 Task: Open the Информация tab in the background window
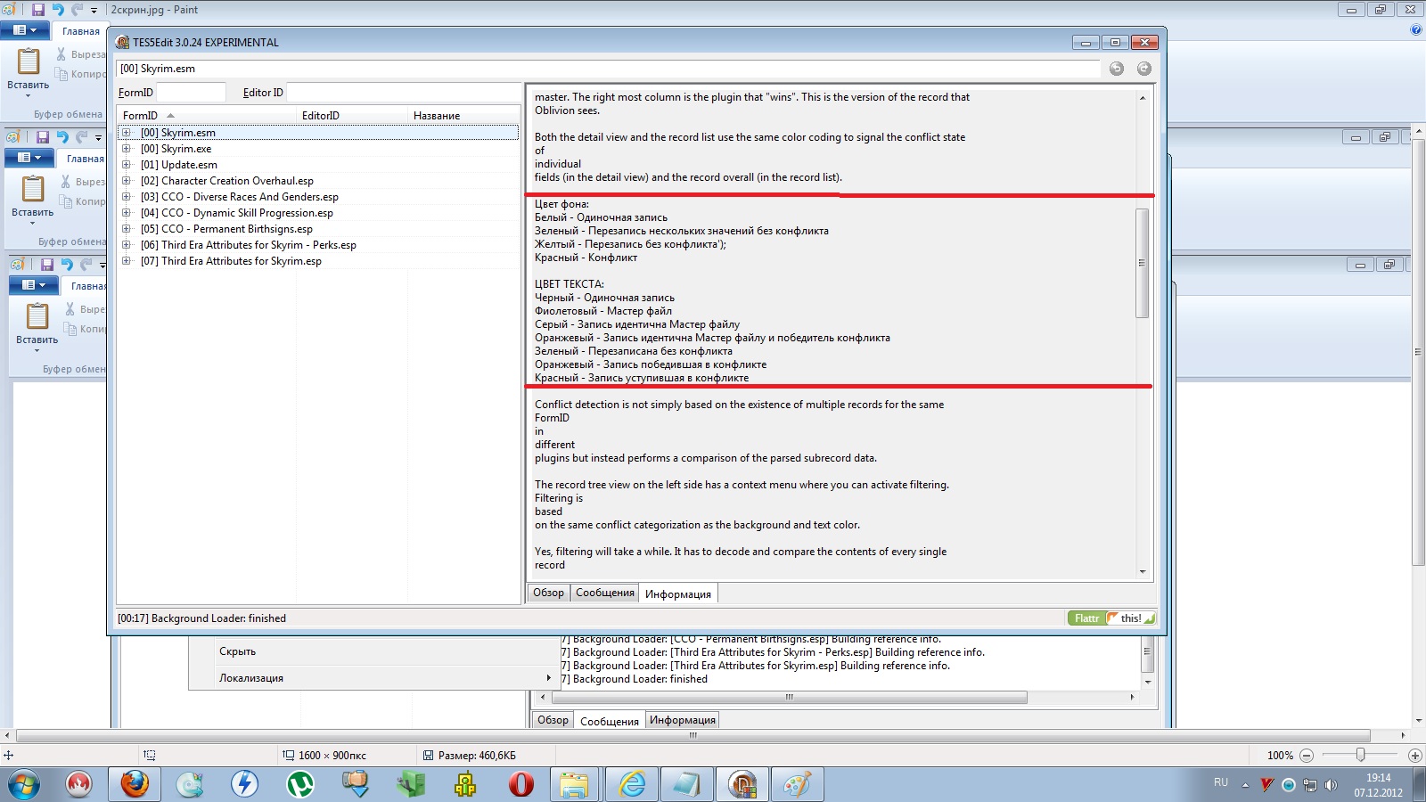[683, 720]
